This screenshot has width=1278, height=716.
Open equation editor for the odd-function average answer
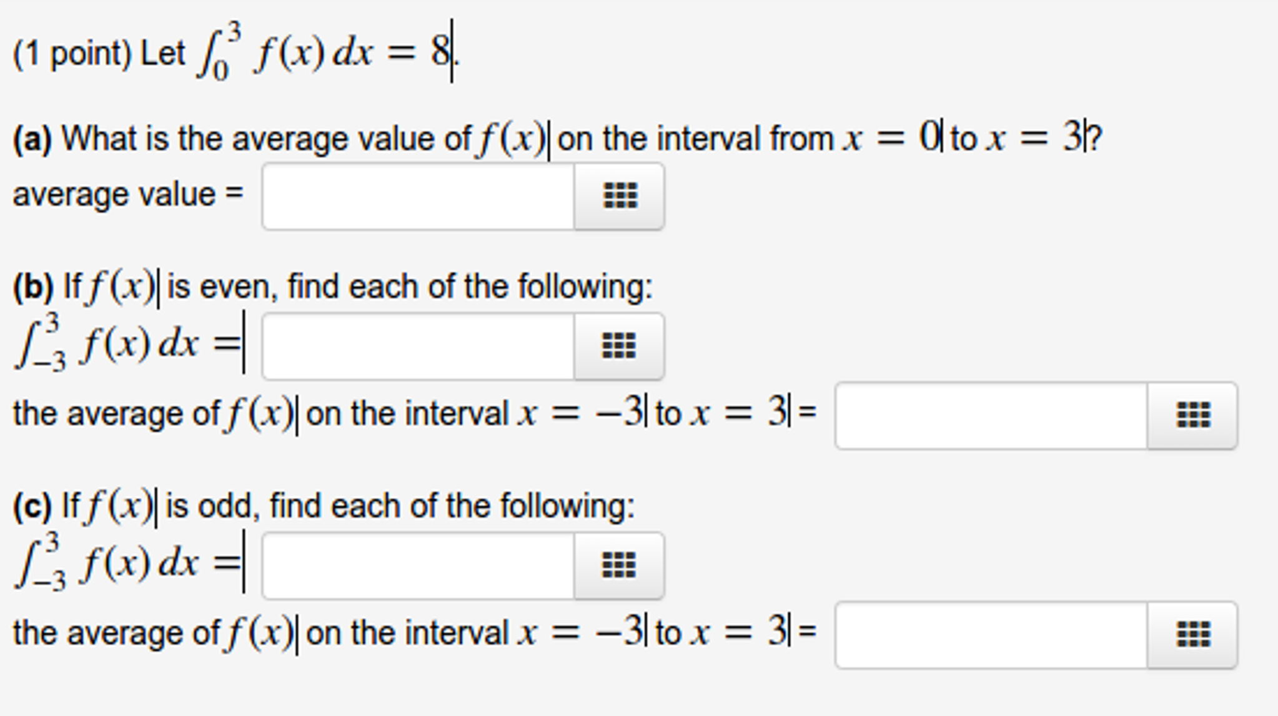click(1192, 635)
